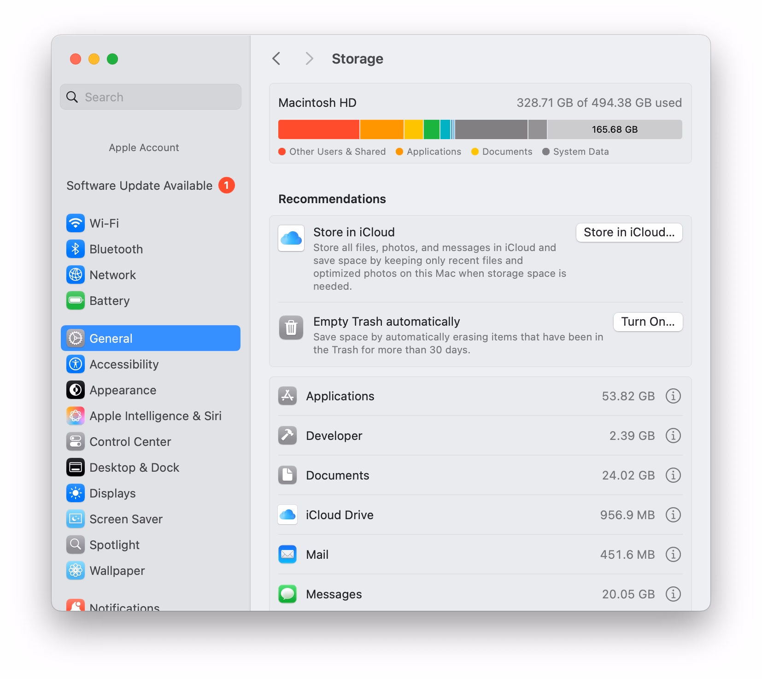Image resolution: width=762 pixels, height=679 pixels.
Task: Select the Apple Intelligence & Siri icon
Action: (75, 416)
